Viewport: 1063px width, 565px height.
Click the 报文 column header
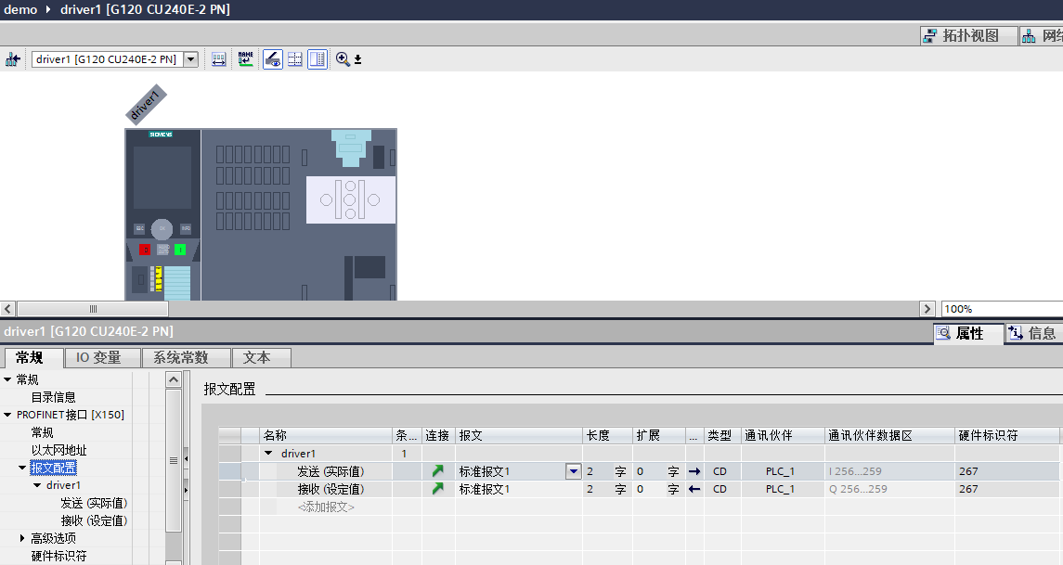pyautogui.click(x=519, y=435)
